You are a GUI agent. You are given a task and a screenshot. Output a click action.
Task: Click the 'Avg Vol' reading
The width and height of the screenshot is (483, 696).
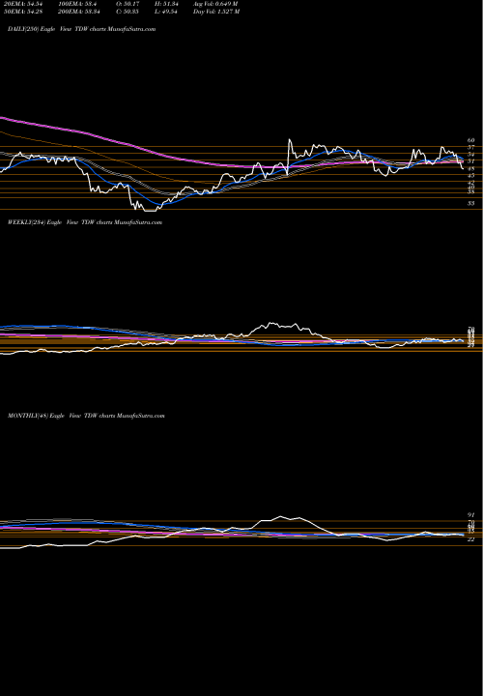coord(215,4)
